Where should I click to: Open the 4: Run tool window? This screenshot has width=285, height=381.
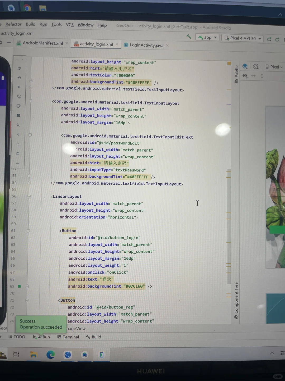click(x=41, y=337)
